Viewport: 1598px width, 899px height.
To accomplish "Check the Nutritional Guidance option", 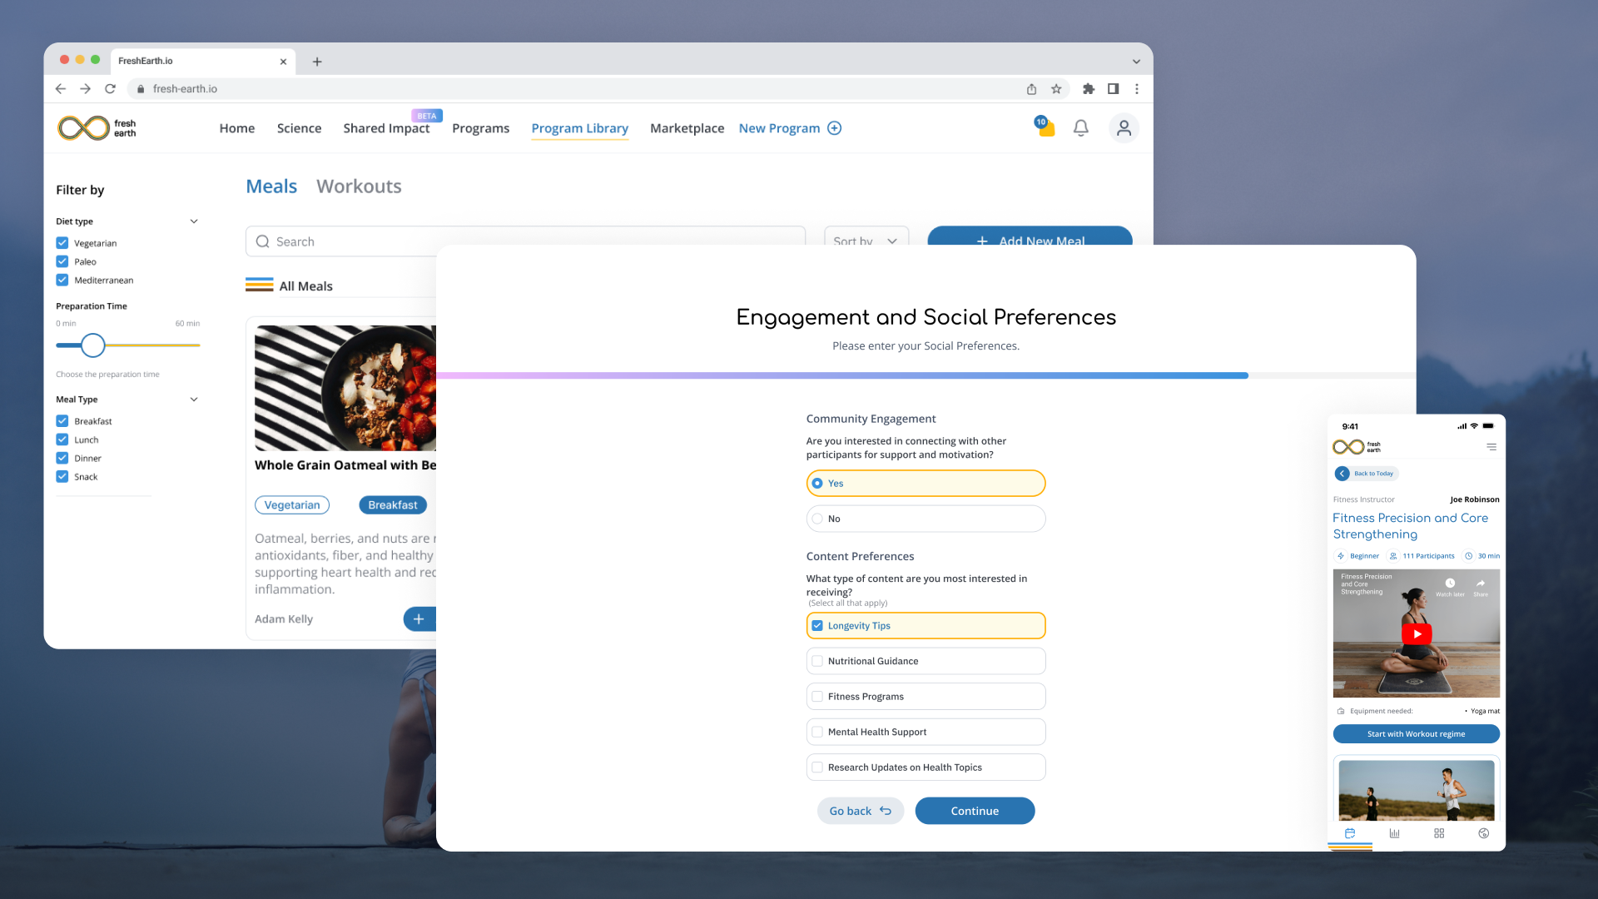I will 817,661.
